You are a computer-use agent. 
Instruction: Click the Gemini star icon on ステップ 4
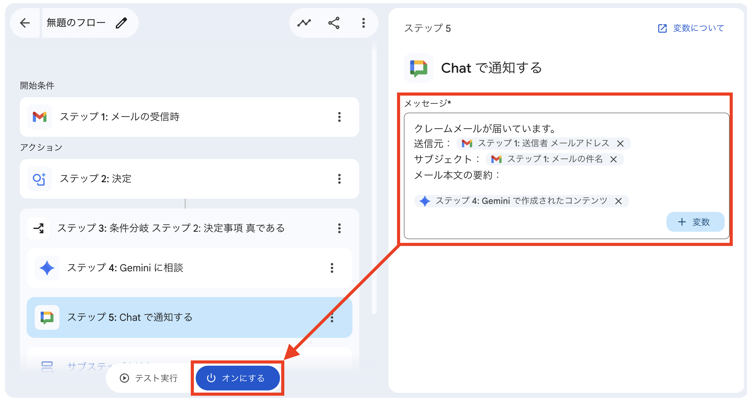[x=47, y=268]
